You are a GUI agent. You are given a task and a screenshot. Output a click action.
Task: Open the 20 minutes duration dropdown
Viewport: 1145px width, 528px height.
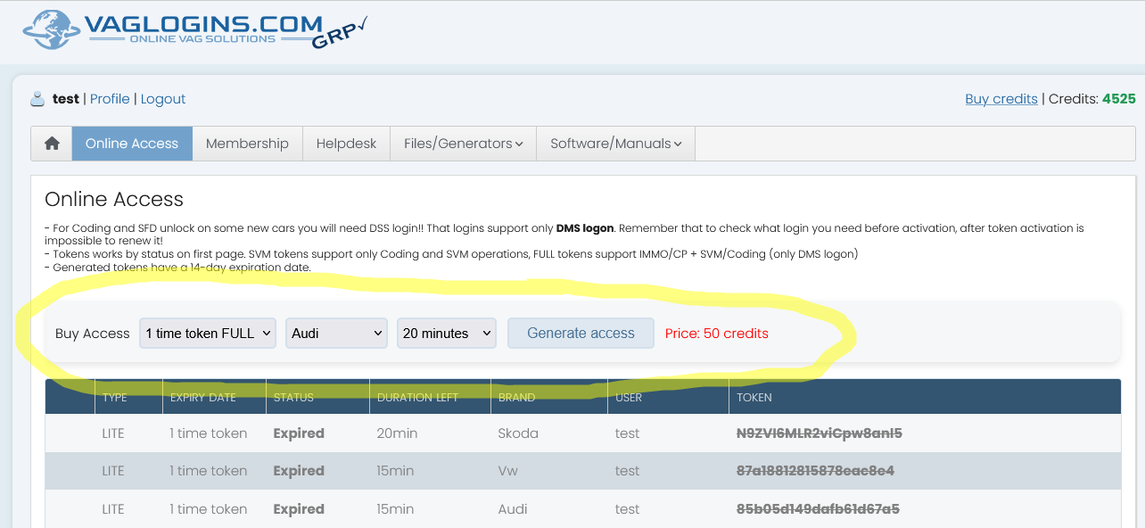coord(446,334)
